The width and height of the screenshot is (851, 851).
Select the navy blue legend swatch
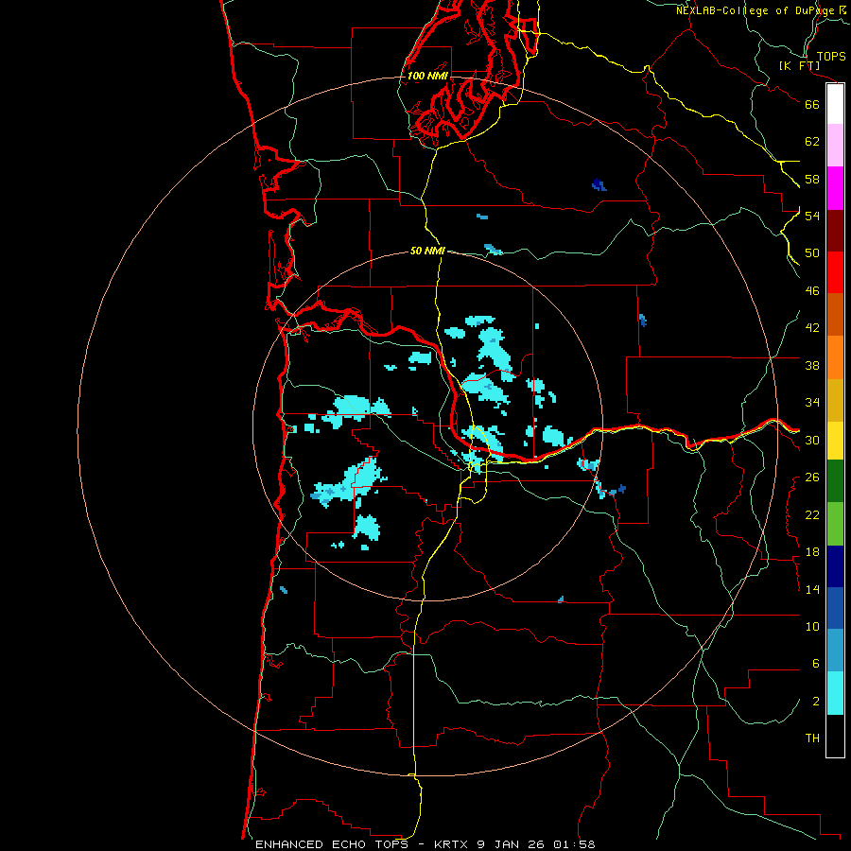coord(835,566)
